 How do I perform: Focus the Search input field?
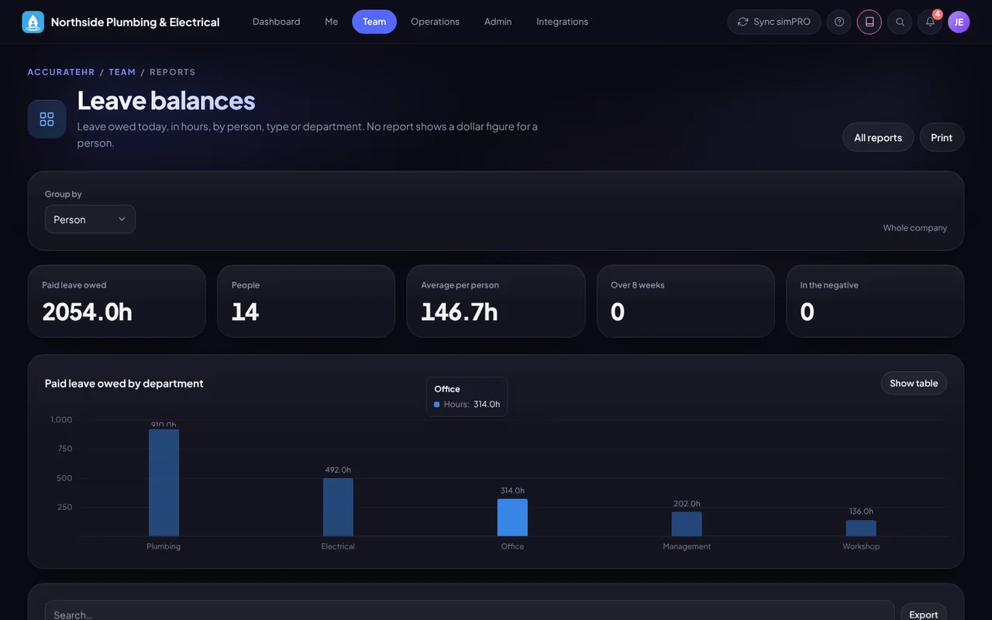pyautogui.click(x=470, y=611)
